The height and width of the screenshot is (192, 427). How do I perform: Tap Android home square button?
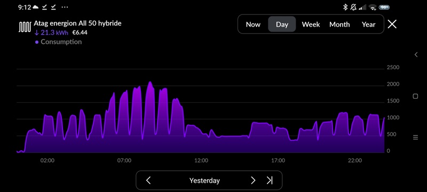[x=415, y=96]
